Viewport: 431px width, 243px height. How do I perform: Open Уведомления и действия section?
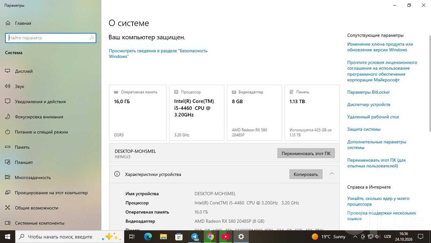tap(40, 102)
